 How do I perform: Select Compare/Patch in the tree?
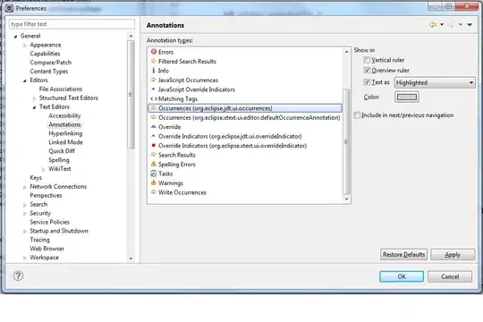(x=50, y=63)
